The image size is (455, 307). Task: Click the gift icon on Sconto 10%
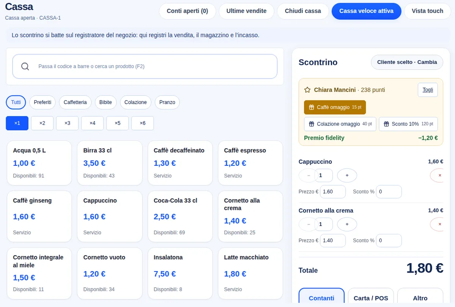(x=386, y=124)
